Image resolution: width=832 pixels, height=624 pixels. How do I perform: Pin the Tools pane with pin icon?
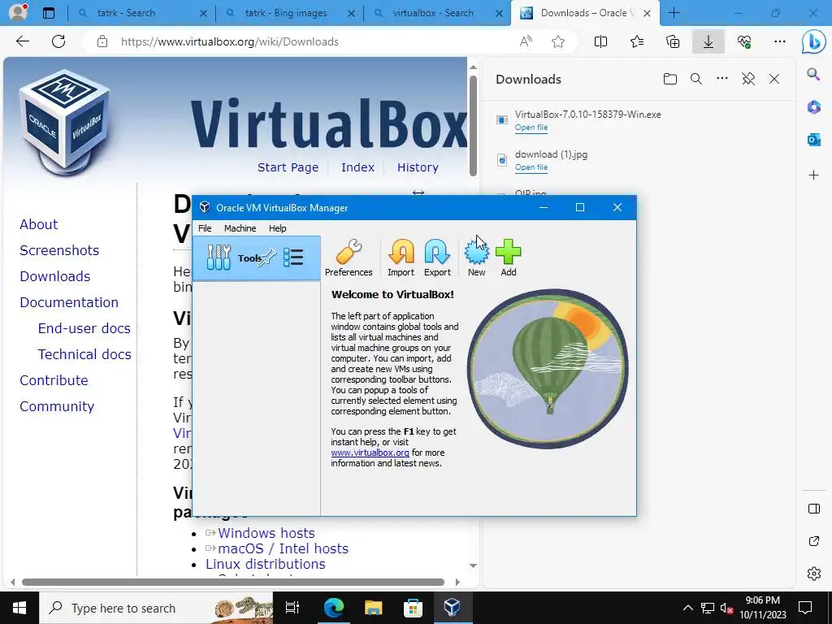tap(268, 258)
